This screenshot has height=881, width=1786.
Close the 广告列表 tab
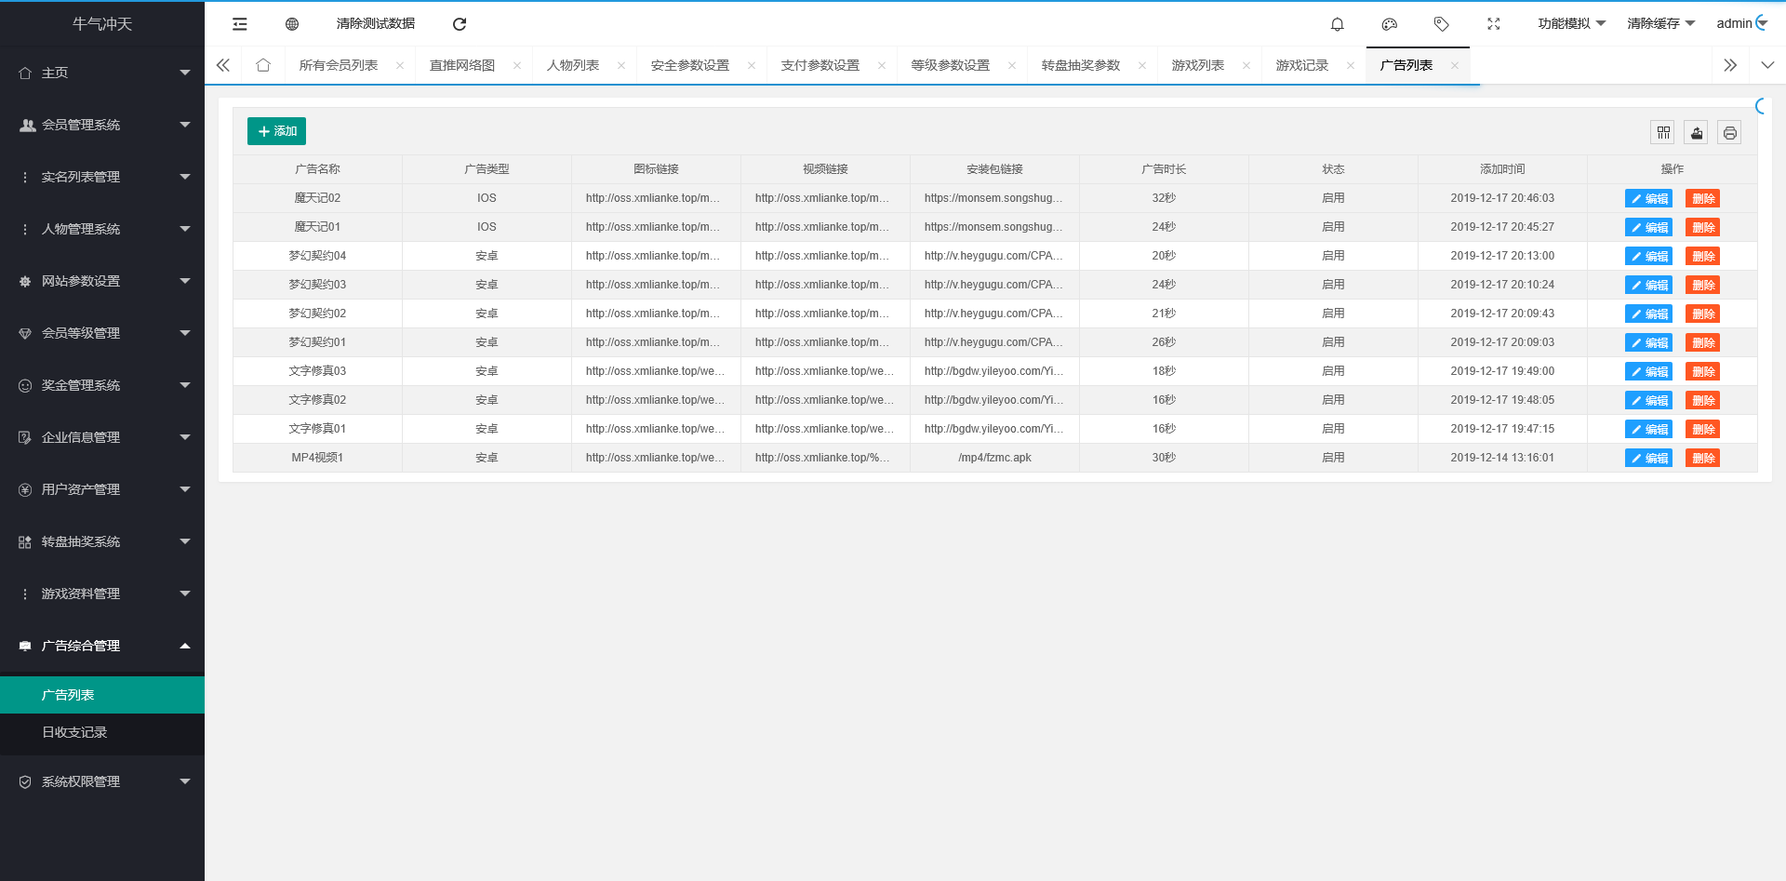pos(1455,65)
